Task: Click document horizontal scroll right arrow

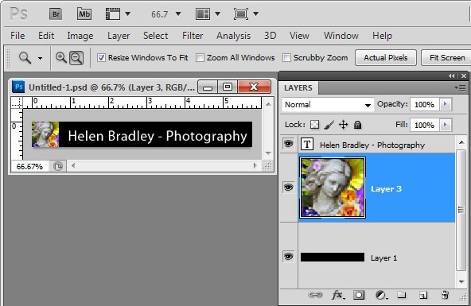Action: coord(255,165)
